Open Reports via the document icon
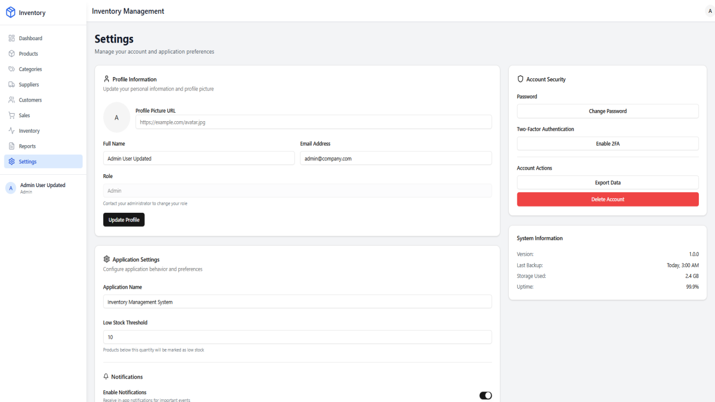This screenshot has height=402, width=715. (12, 146)
